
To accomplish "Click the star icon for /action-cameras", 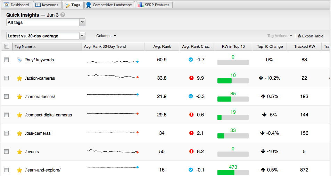I will [x=19, y=78].
